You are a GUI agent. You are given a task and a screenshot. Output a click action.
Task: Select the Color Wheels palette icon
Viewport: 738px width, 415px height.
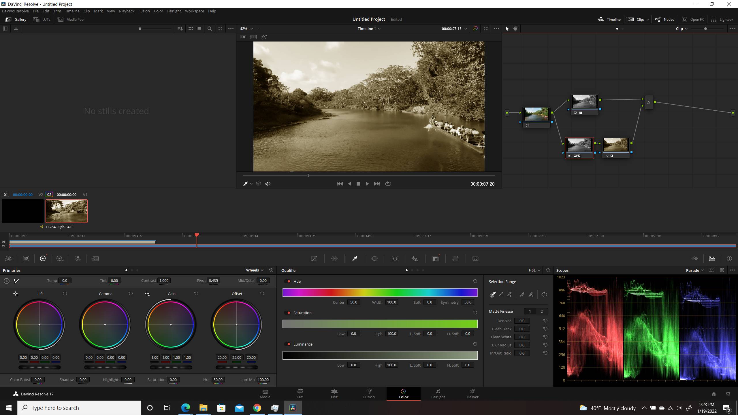coord(43,259)
